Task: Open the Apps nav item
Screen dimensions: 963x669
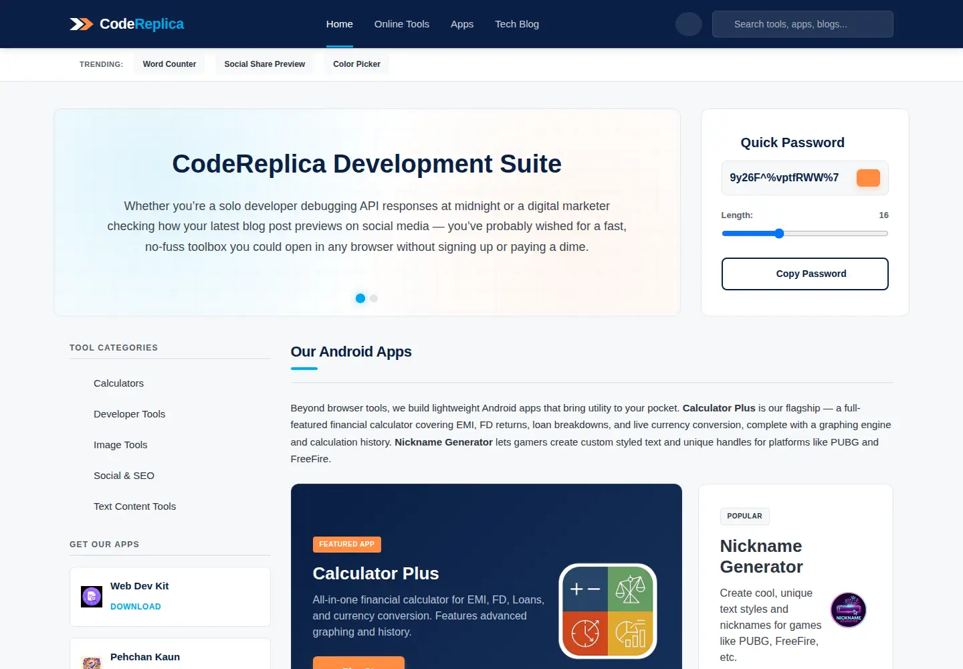Action: [x=462, y=24]
